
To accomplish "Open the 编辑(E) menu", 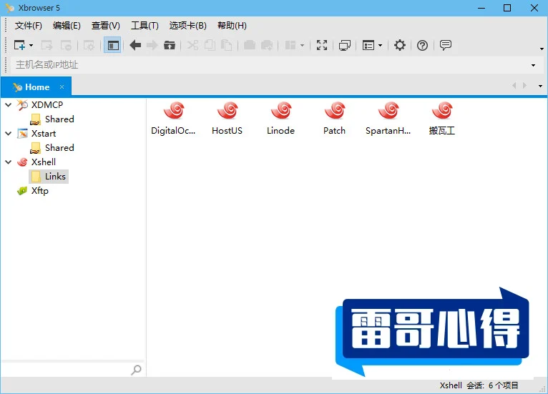I will pos(67,26).
